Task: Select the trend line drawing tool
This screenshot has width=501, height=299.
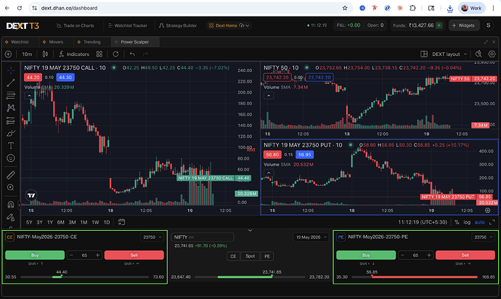Action: click(11, 83)
